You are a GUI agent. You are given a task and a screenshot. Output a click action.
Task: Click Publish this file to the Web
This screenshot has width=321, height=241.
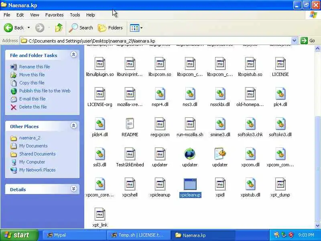(x=45, y=91)
